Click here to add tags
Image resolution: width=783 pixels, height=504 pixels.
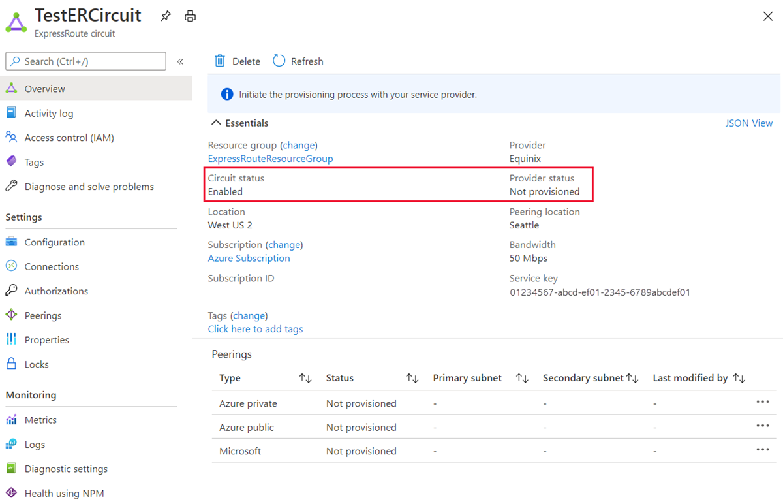tap(255, 329)
